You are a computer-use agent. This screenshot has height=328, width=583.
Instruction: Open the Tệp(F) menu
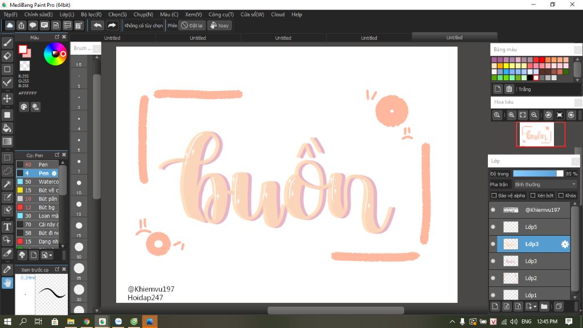pyautogui.click(x=10, y=14)
